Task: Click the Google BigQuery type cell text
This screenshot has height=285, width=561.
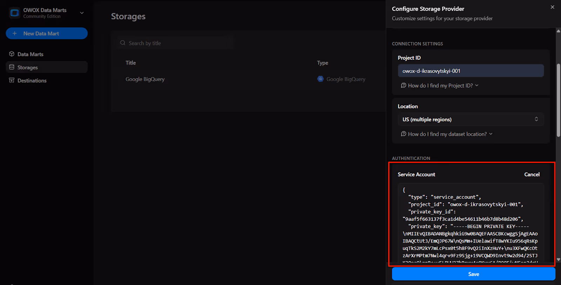Action: (x=346, y=79)
